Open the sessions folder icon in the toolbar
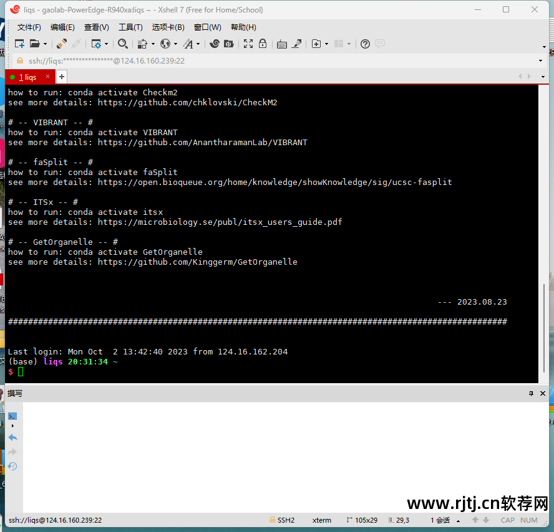This screenshot has width=554, height=532. click(36, 44)
